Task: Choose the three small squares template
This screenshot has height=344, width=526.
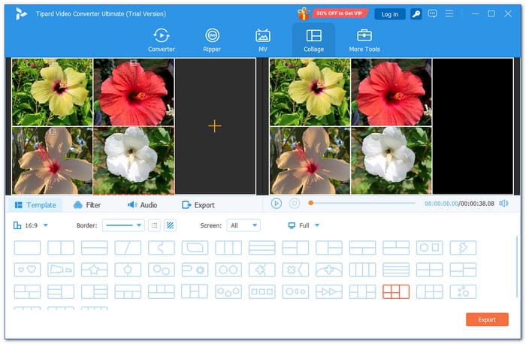Action: point(262,291)
